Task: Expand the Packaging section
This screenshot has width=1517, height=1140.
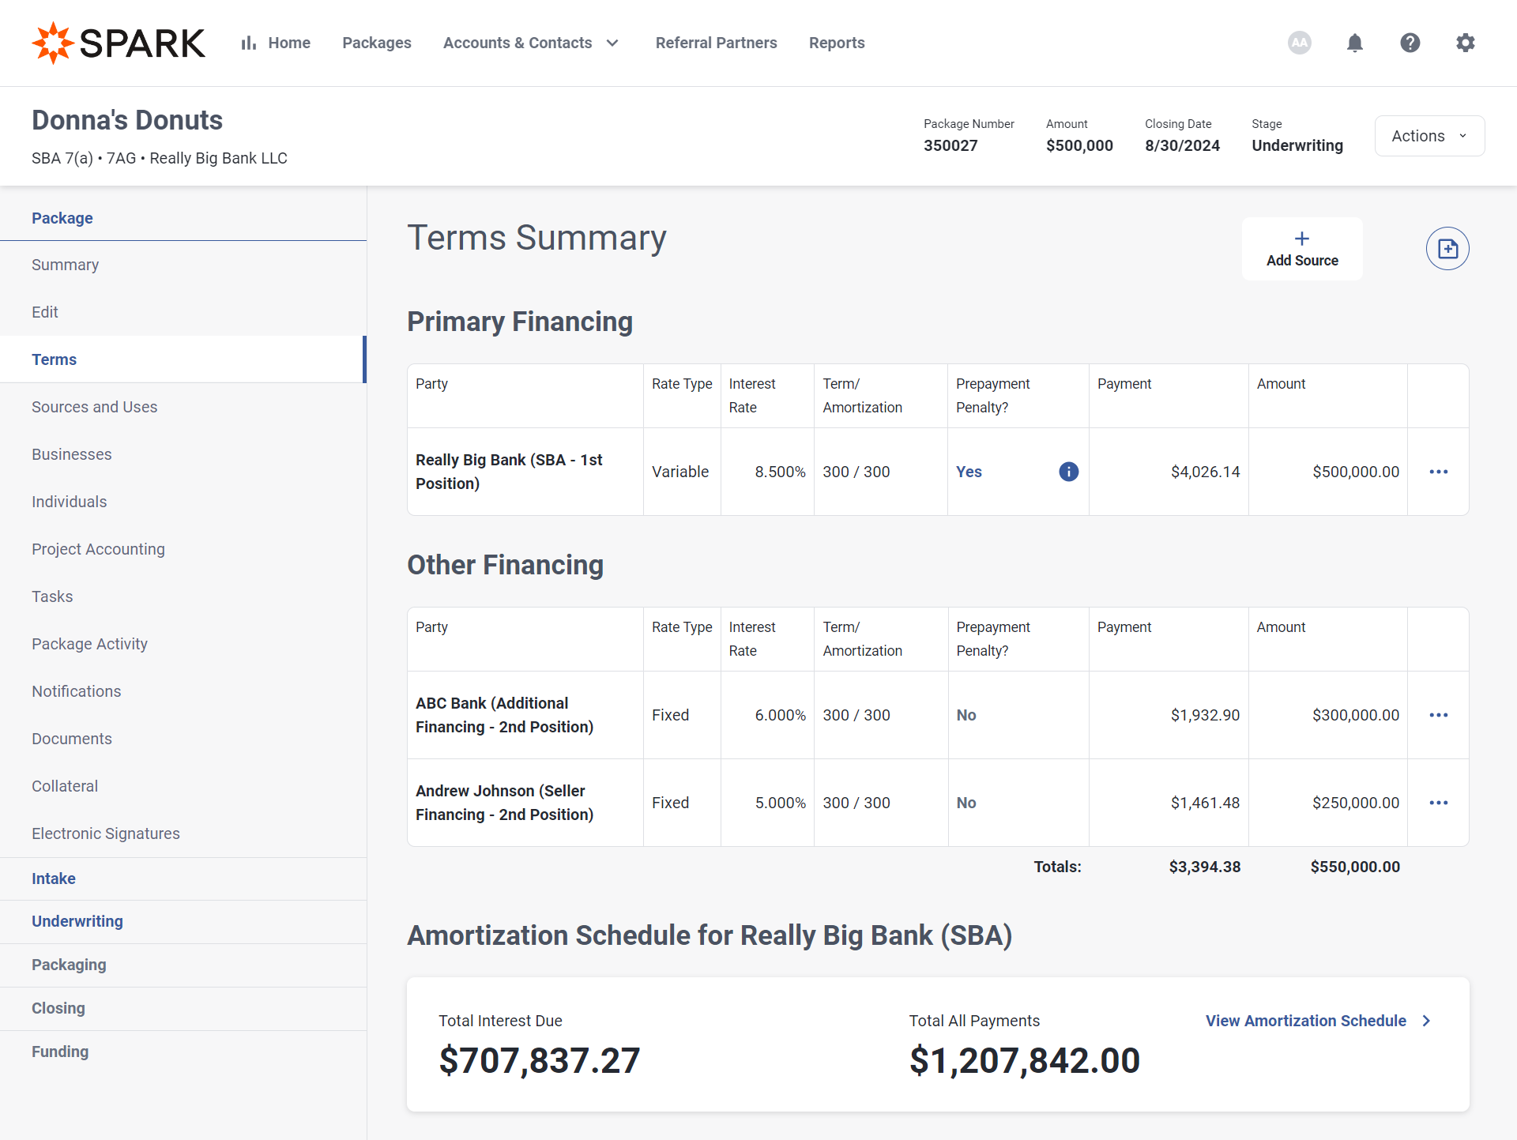Action: coord(183,965)
